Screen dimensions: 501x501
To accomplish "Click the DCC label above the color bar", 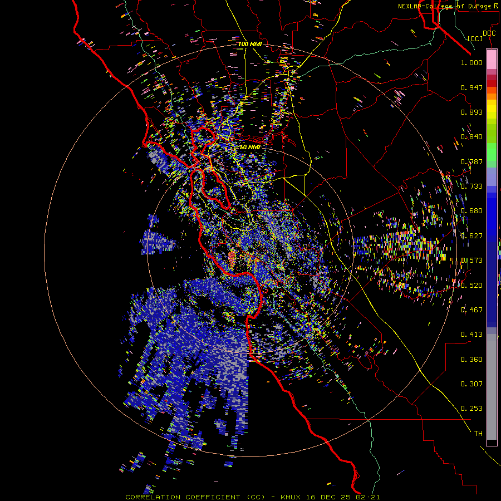I will tap(489, 33).
